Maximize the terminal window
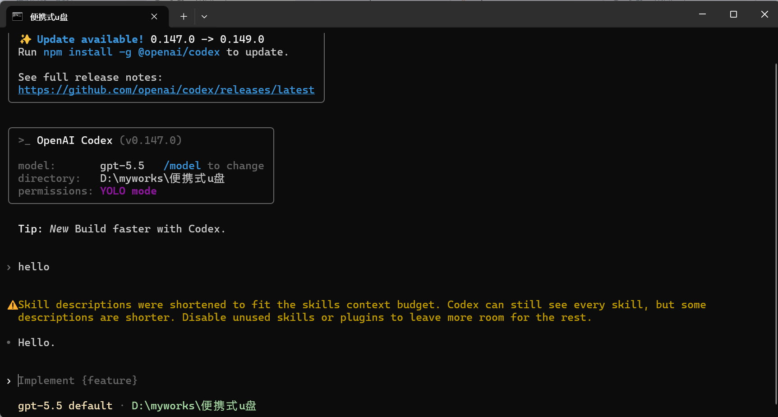 pos(733,14)
